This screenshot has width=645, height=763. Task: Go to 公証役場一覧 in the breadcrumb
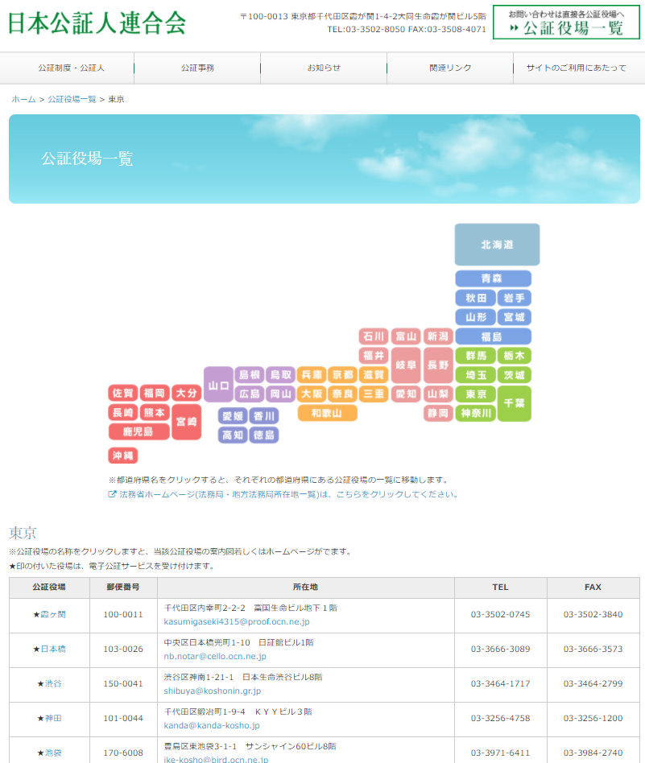click(x=72, y=99)
